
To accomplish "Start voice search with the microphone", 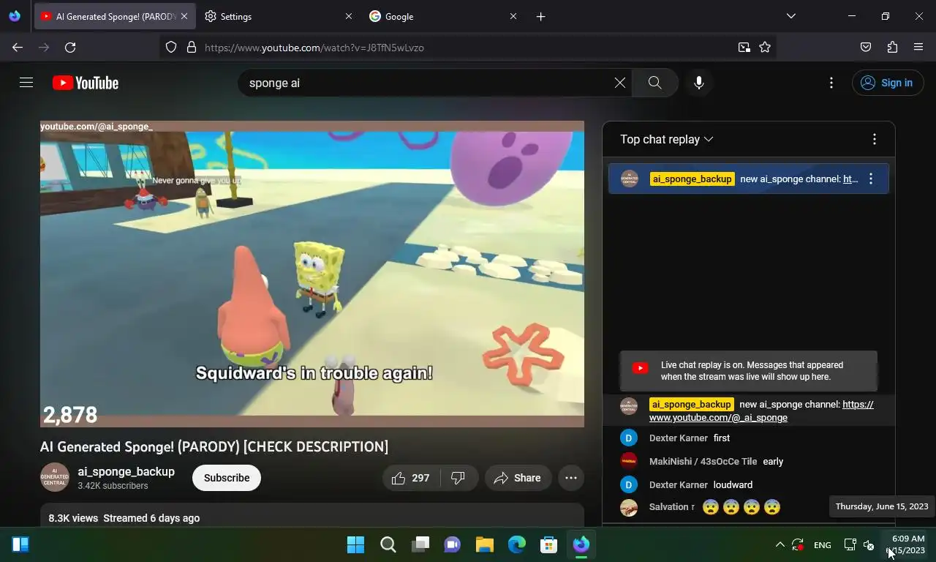I will pos(699,83).
